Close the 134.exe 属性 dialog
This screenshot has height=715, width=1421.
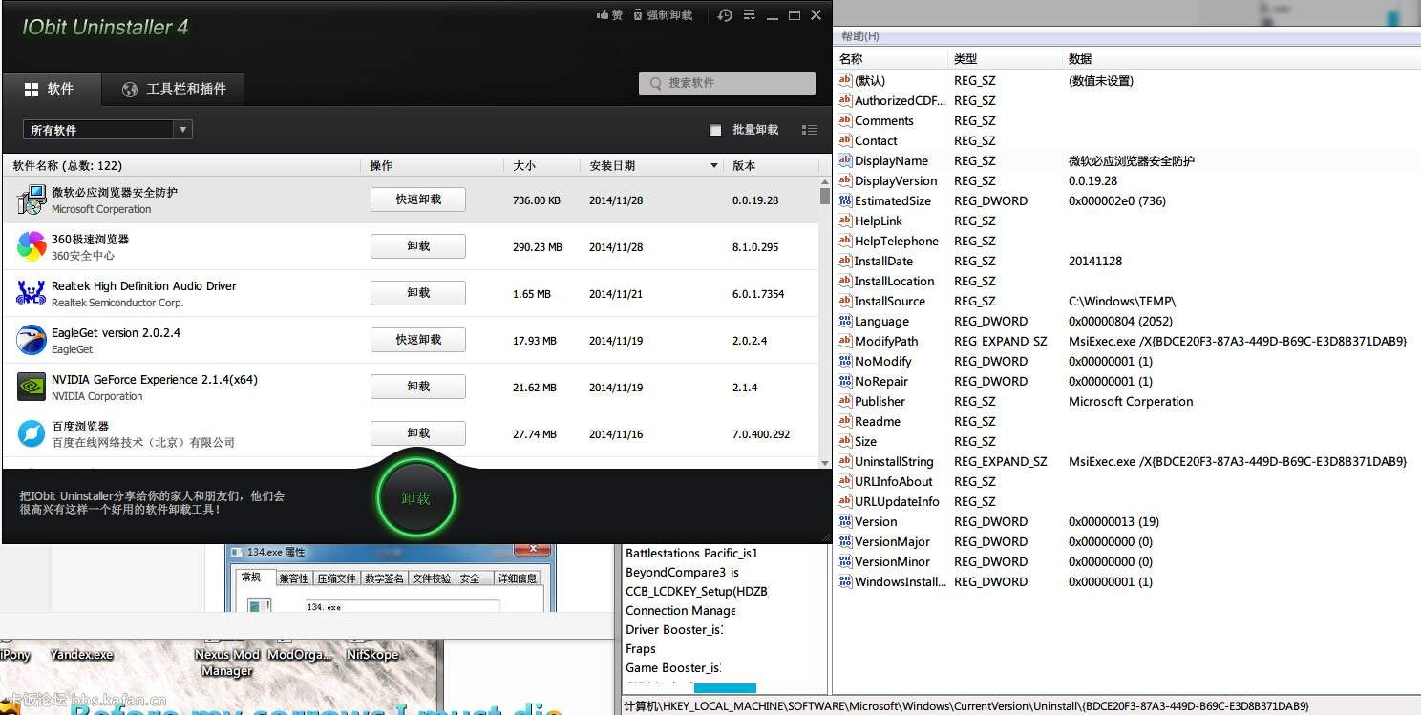(x=533, y=551)
